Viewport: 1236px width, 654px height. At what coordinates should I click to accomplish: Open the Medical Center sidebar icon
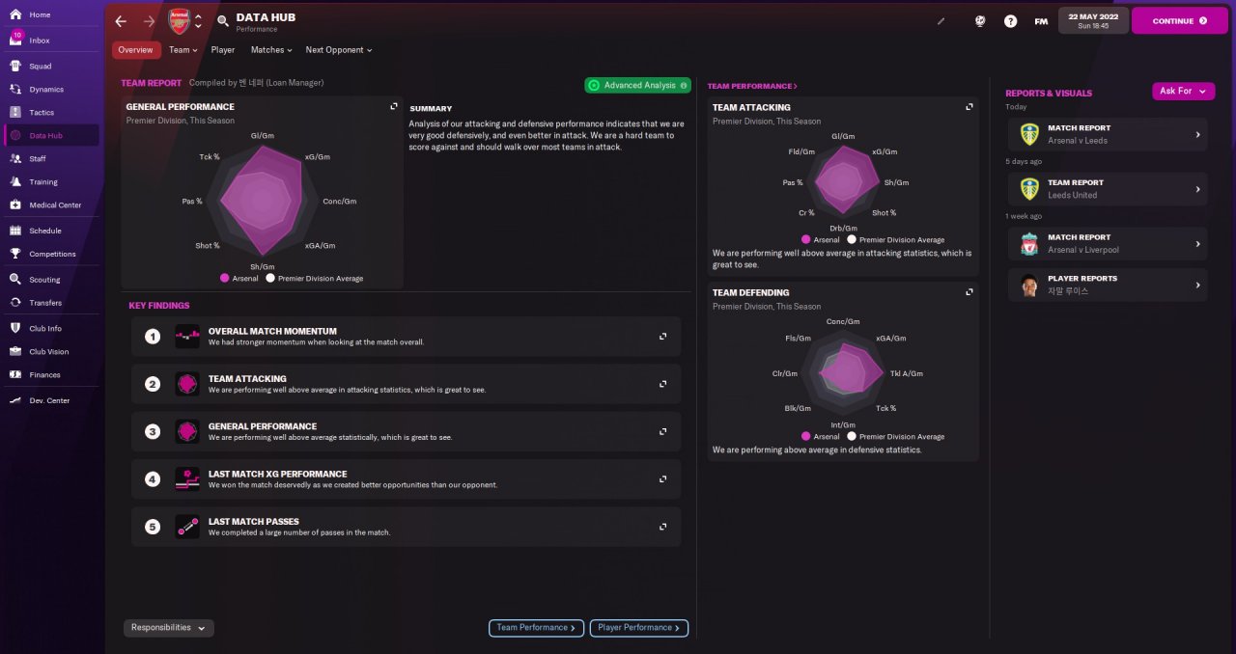pos(15,205)
